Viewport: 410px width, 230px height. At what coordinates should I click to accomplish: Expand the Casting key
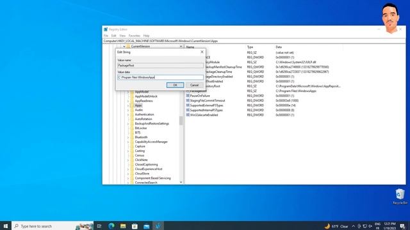128,151
